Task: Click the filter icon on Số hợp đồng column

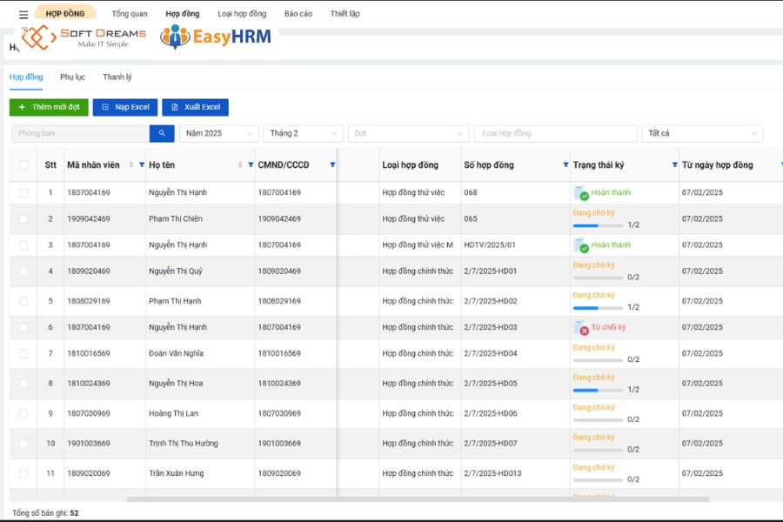Action: (565, 164)
